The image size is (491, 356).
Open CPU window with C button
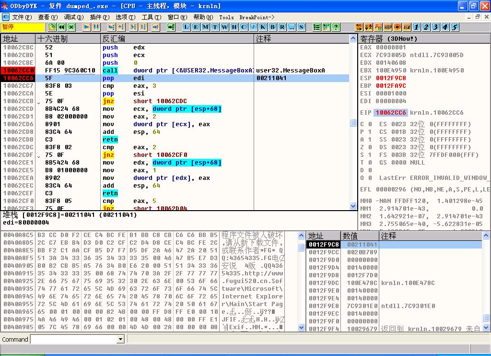click(x=244, y=27)
